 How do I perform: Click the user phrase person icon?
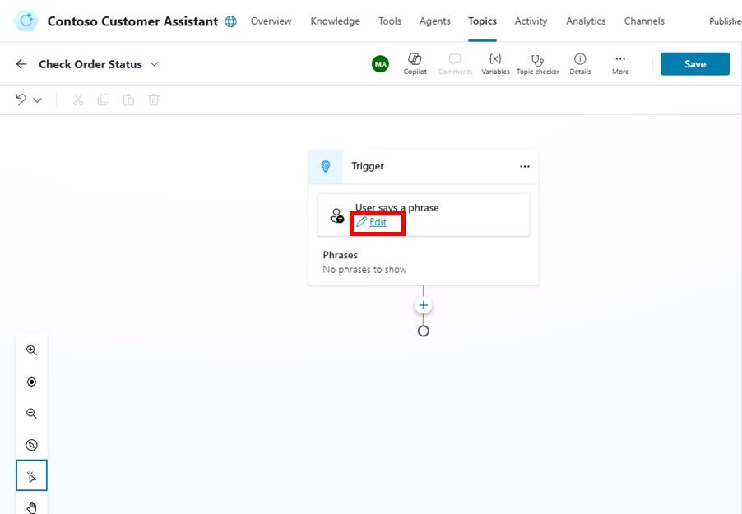pyautogui.click(x=337, y=215)
